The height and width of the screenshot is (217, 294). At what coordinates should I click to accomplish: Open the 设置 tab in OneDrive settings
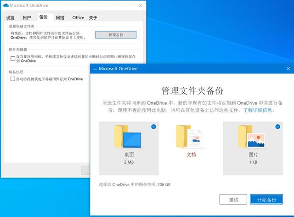coord(10,18)
